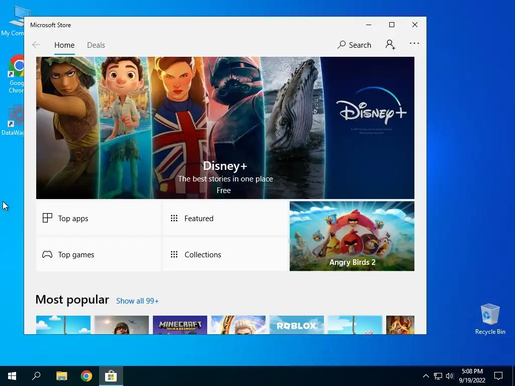Click the network status tray icon
The image size is (515, 386).
tap(438, 376)
